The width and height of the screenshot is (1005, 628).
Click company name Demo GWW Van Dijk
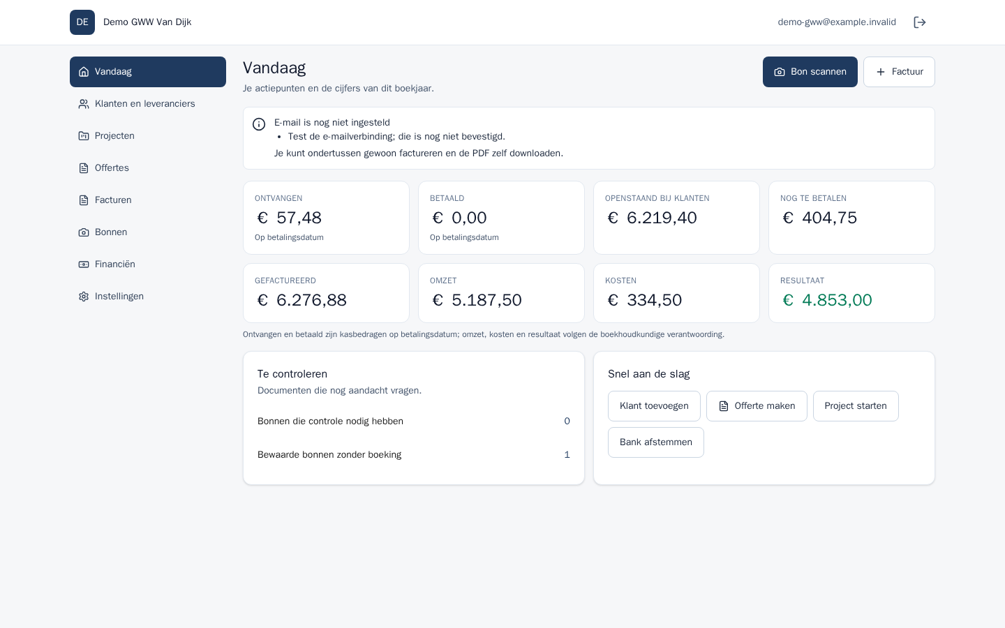pos(147,22)
